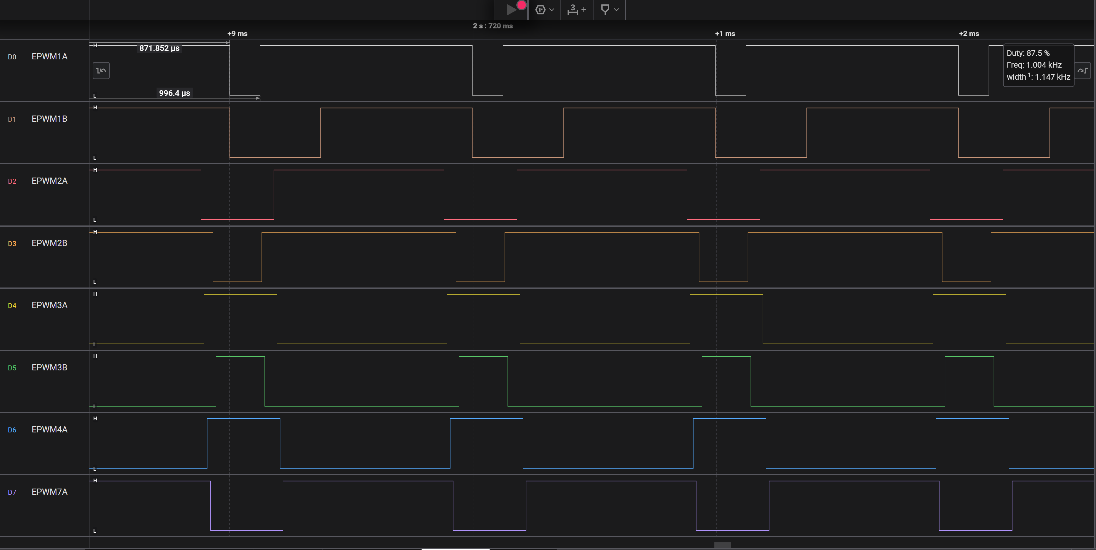Jump to next edge on EPWM1A

coord(1083,71)
